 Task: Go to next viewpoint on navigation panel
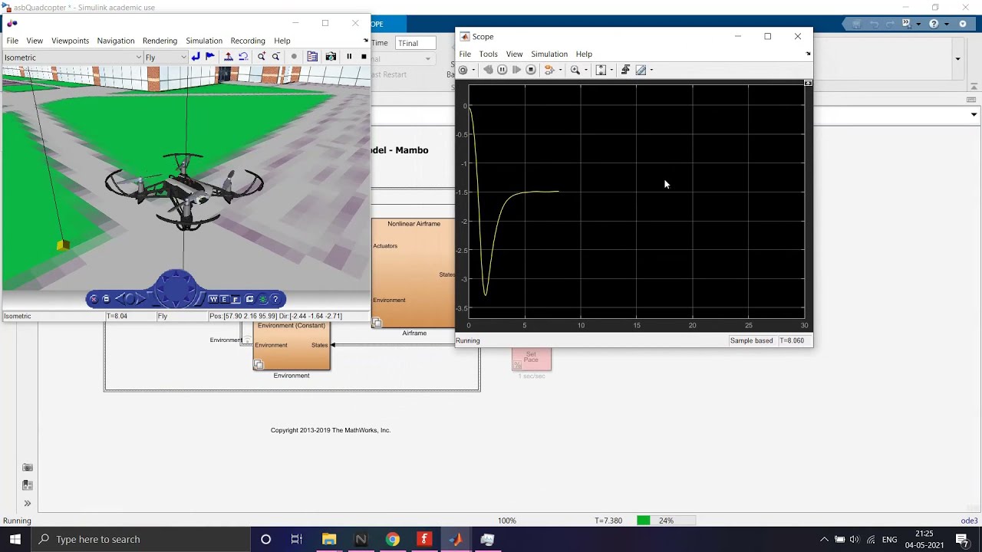coord(140,299)
